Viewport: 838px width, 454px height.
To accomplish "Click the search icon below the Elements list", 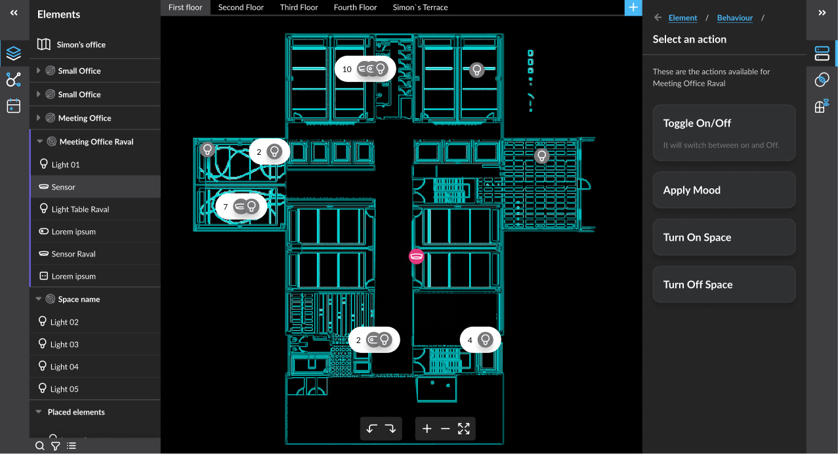I will click(x=40, y=446).
